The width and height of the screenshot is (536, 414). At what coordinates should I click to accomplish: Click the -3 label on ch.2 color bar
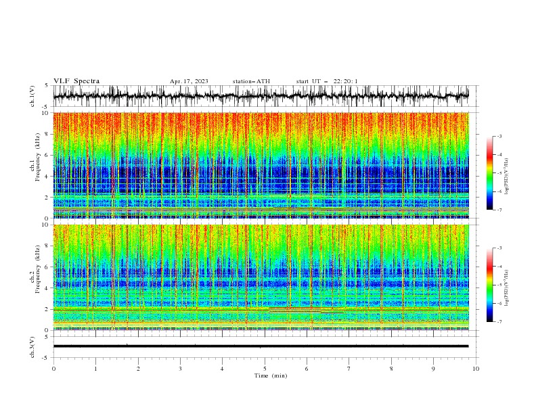tap(499, 248)
